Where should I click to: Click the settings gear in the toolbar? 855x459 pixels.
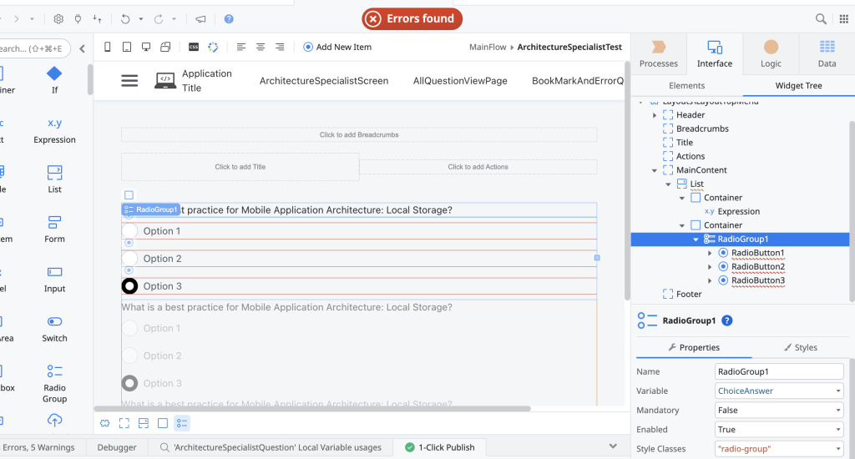point(58,18)
